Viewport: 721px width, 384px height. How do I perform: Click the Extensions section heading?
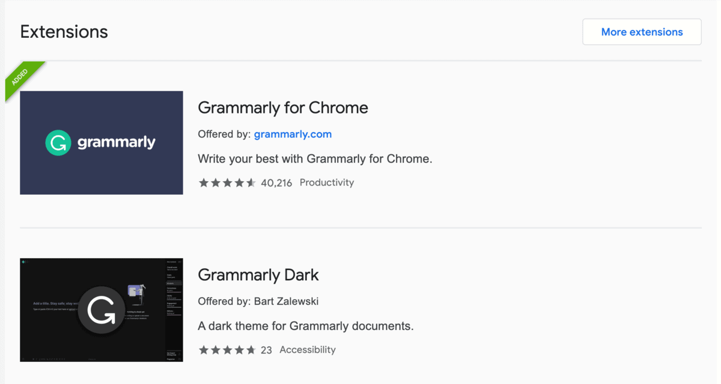tap(63, 31)
